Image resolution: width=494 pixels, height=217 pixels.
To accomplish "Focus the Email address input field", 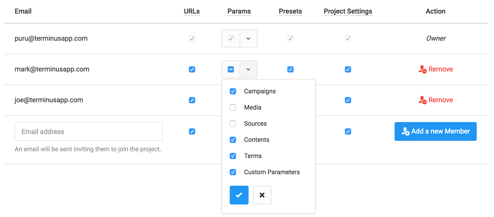I will click(x=88, y=131).
